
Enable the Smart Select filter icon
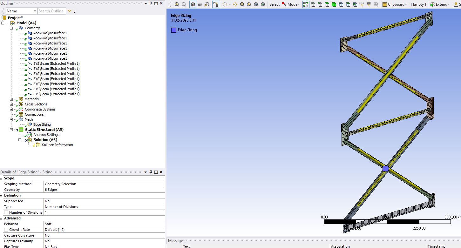[x=306, y=4]
